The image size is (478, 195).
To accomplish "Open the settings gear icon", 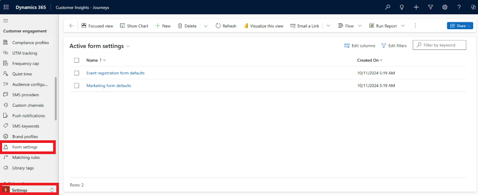I will pyautogui.click(x=445, y=7).
